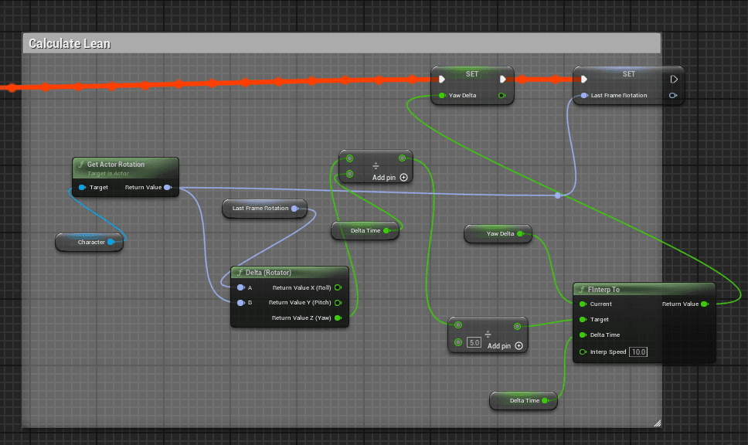Click the Return Value X (Roll) output pin
The height and width of the screenshot is (445, 748).
[338, 287]
